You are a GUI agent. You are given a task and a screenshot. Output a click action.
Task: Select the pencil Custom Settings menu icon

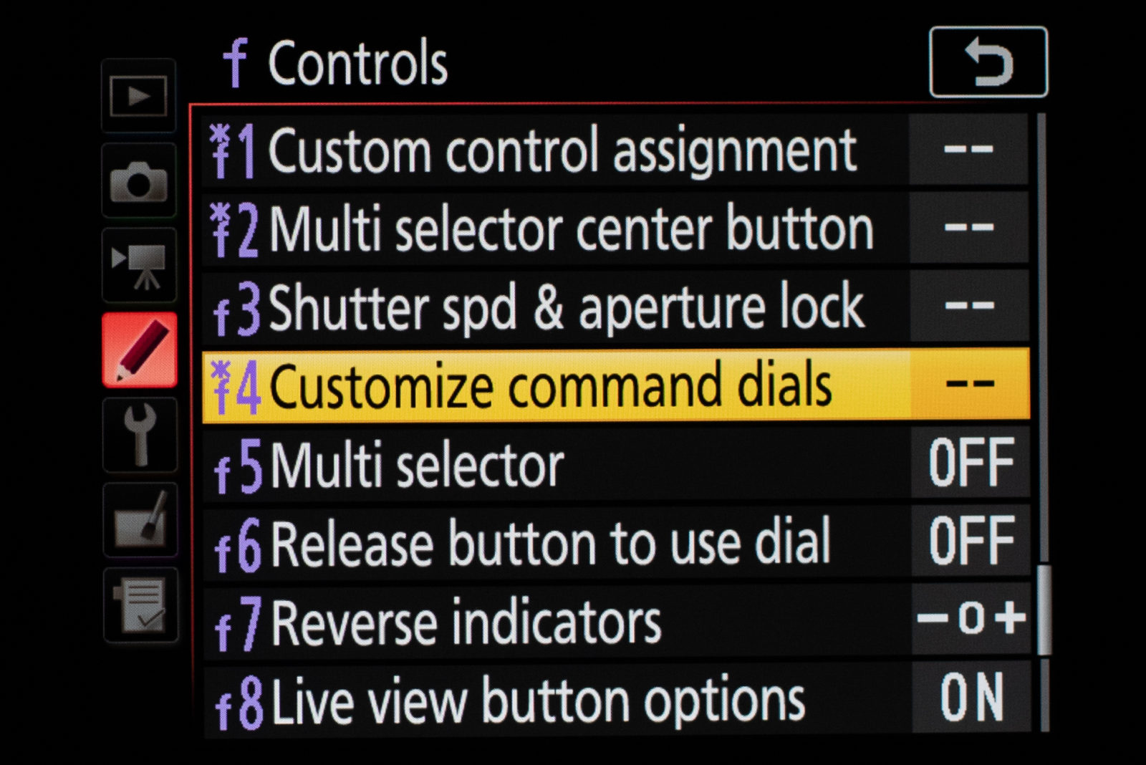[x=140, y=347]
